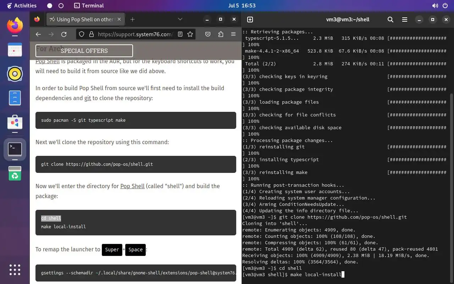Screen dimensions: 454x284
Task: Click 'Resolving deltas: 100%' terminal line
Action: pos(300,262)
